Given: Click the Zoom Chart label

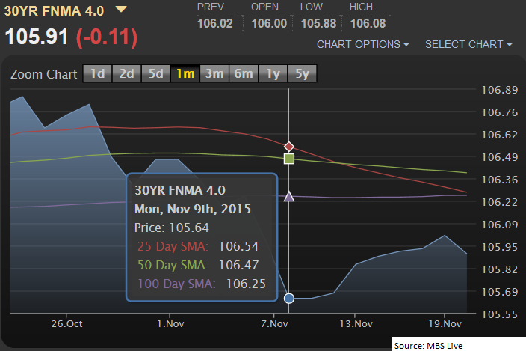Looking at the screenshot, I should coord(43,74).
